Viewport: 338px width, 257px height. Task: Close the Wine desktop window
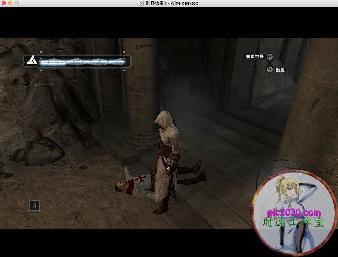pyautogui.click(x=4, y=3)
